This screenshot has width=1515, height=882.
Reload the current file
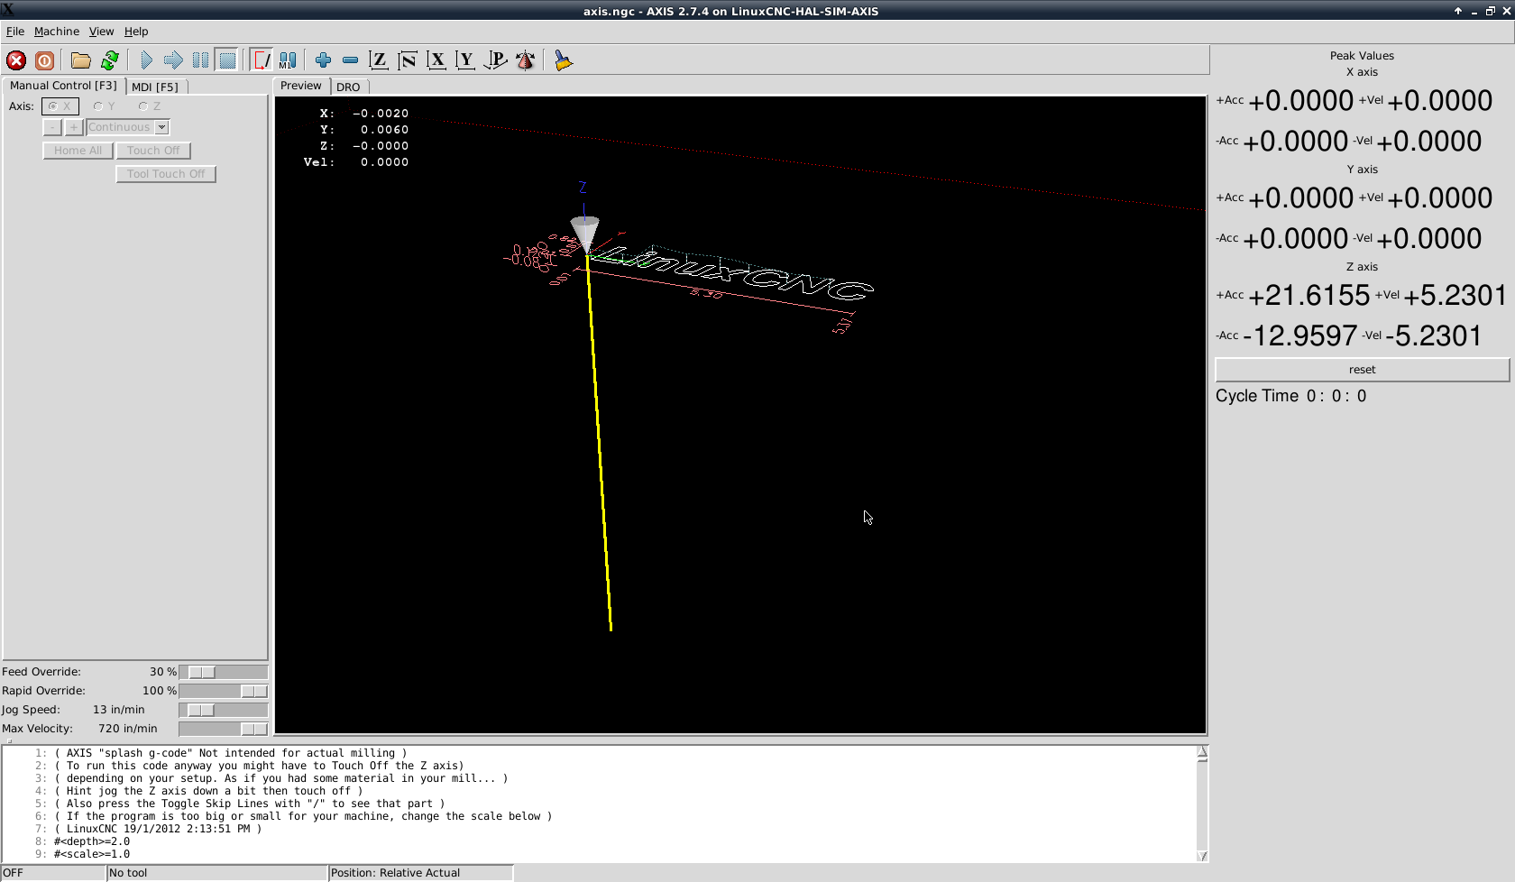tap(110, 60)
